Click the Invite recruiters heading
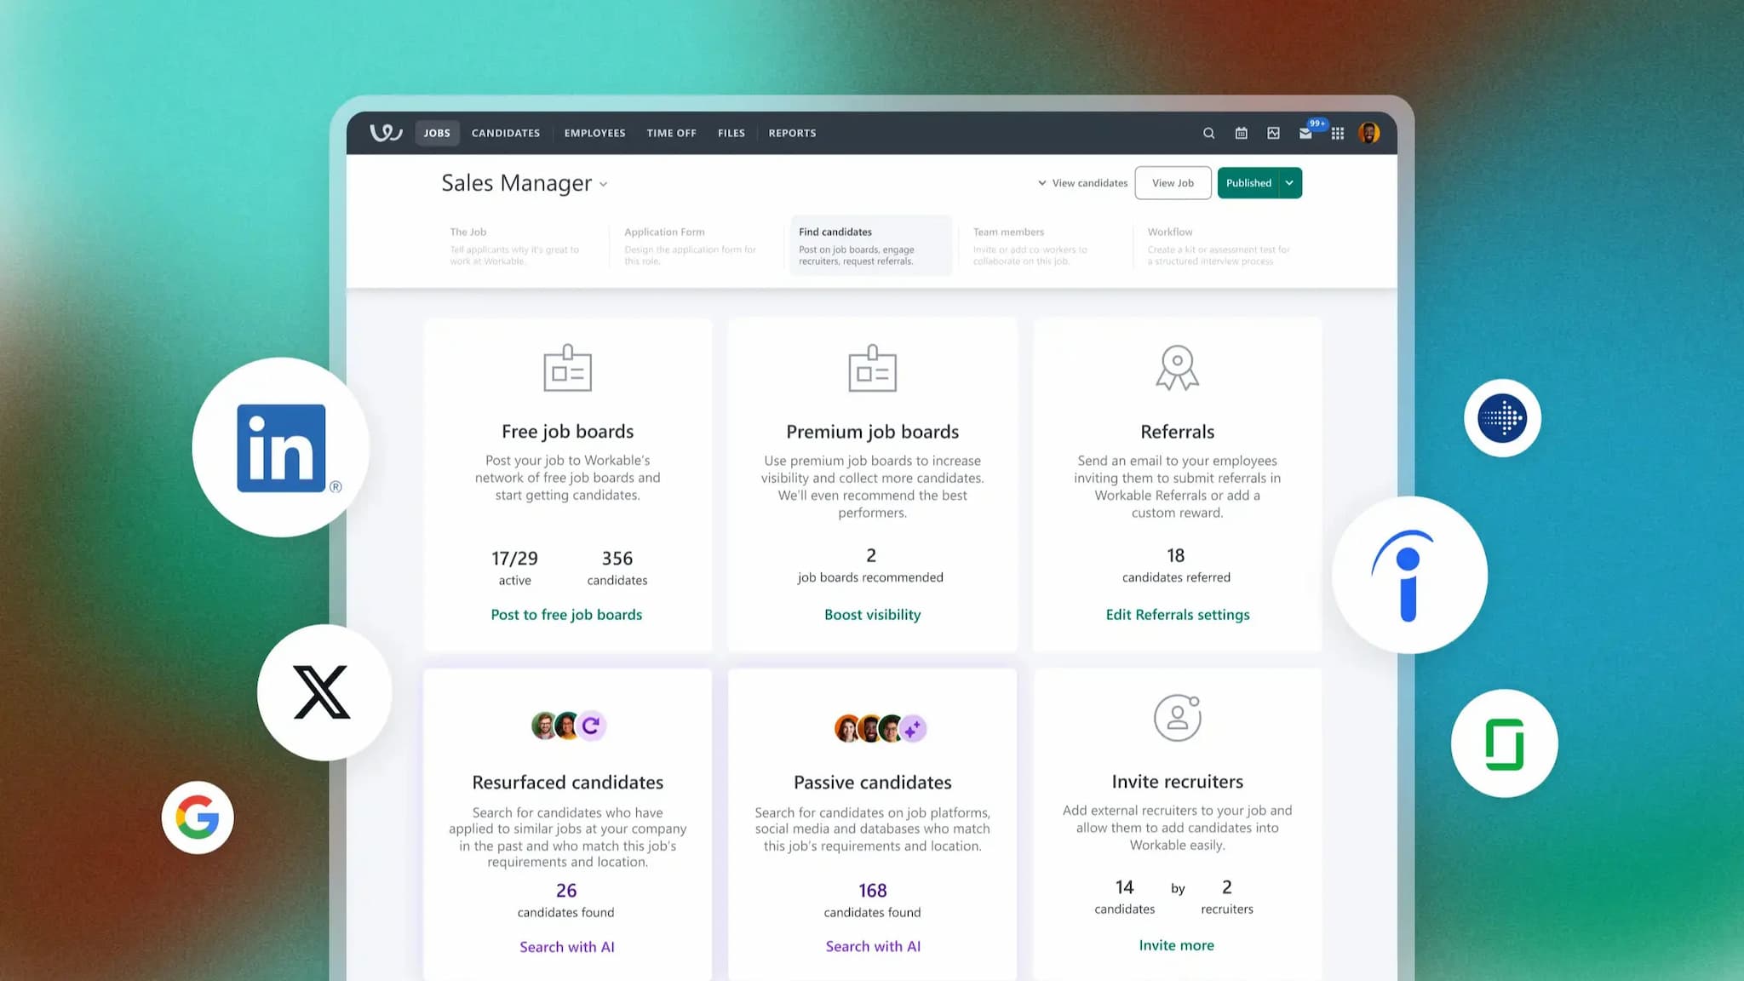Viewport: 1744px width, 981px height. (x=1178, y=782)
